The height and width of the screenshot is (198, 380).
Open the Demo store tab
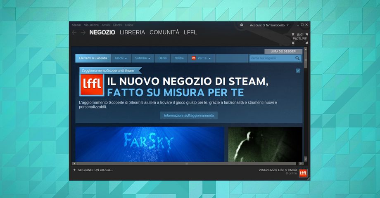163,58
